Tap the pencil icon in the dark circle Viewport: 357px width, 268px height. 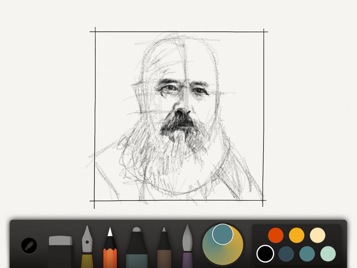click(29, 246)
